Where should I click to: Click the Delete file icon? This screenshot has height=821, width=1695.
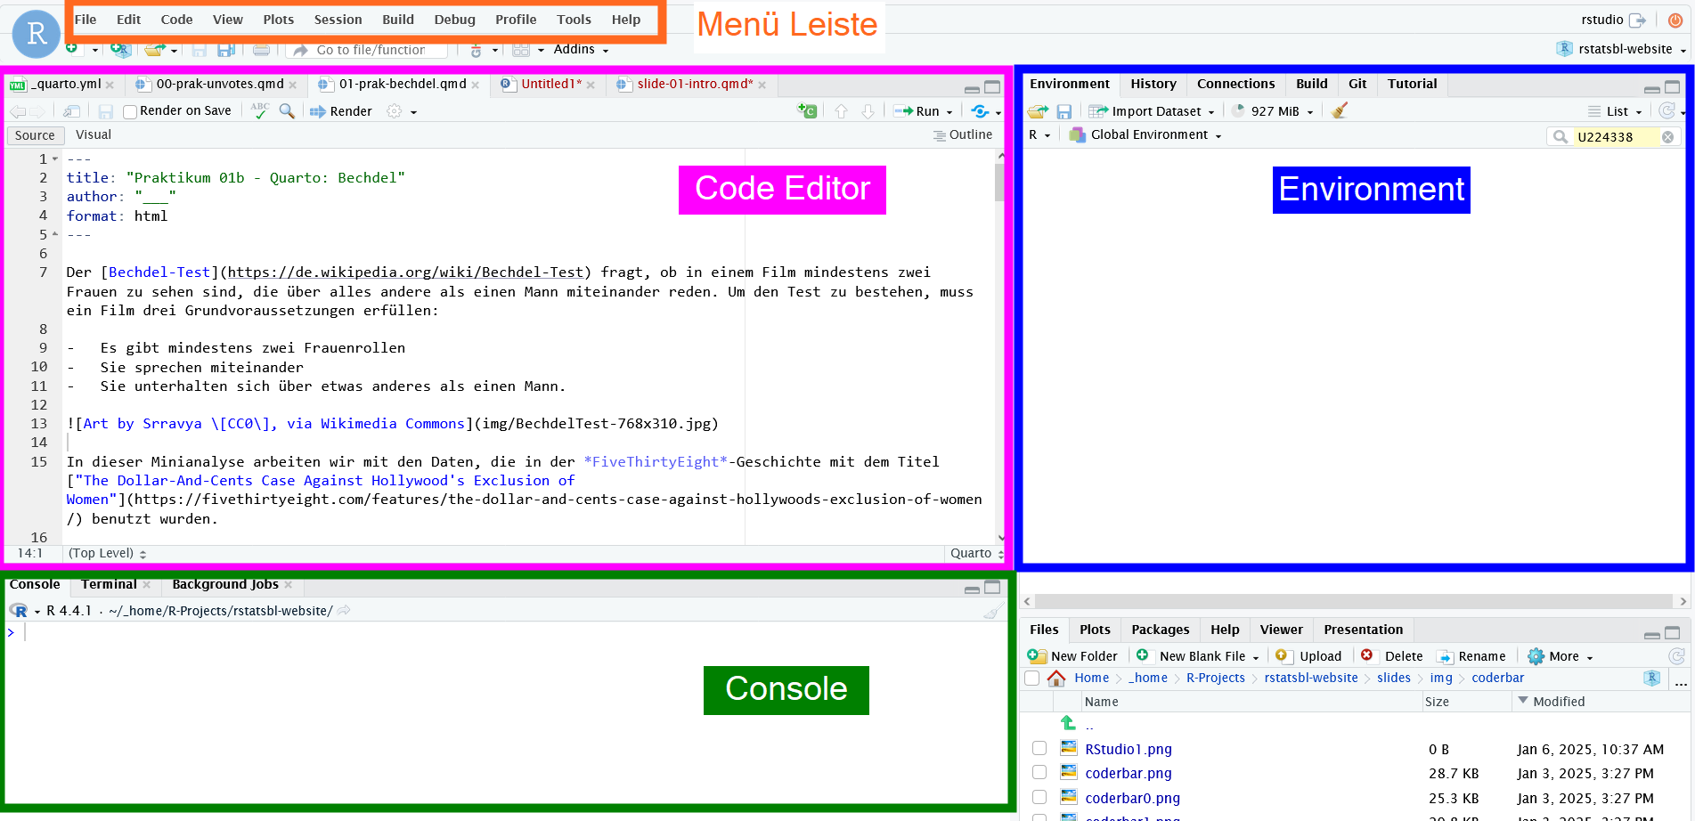coord(1367,656)
